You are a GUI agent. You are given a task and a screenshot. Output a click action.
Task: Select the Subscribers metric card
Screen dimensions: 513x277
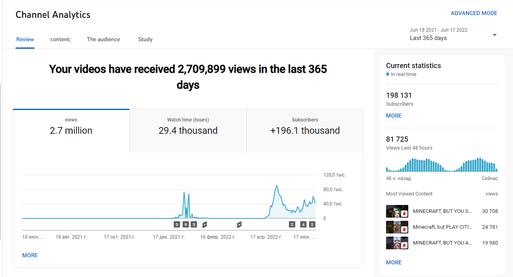click(305, 131)
